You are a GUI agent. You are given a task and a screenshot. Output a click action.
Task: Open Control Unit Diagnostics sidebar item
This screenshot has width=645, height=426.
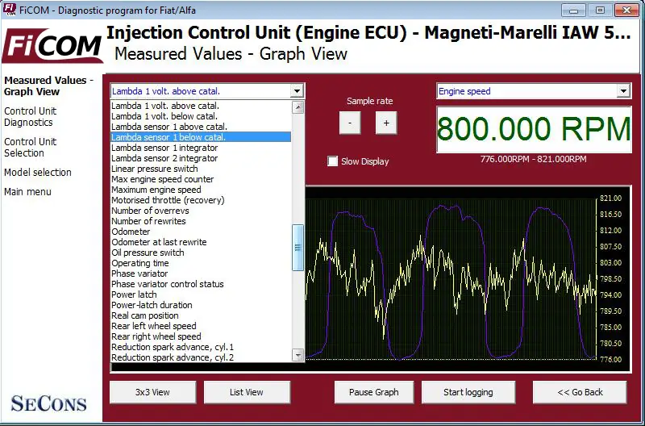pyautogui.click(x=30, y=117)
